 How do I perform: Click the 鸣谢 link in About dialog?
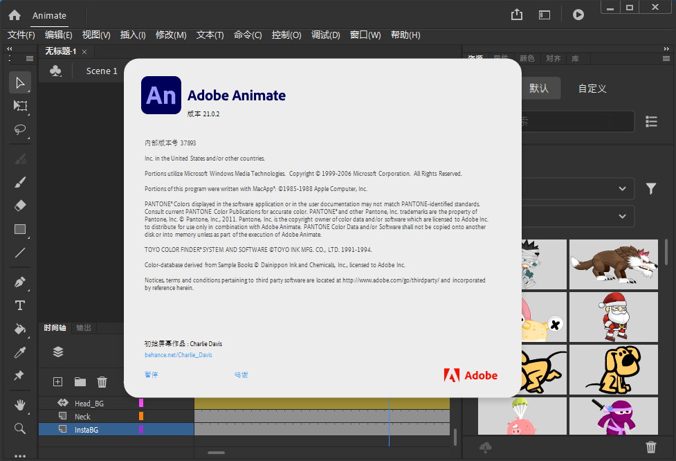[241, 374]
